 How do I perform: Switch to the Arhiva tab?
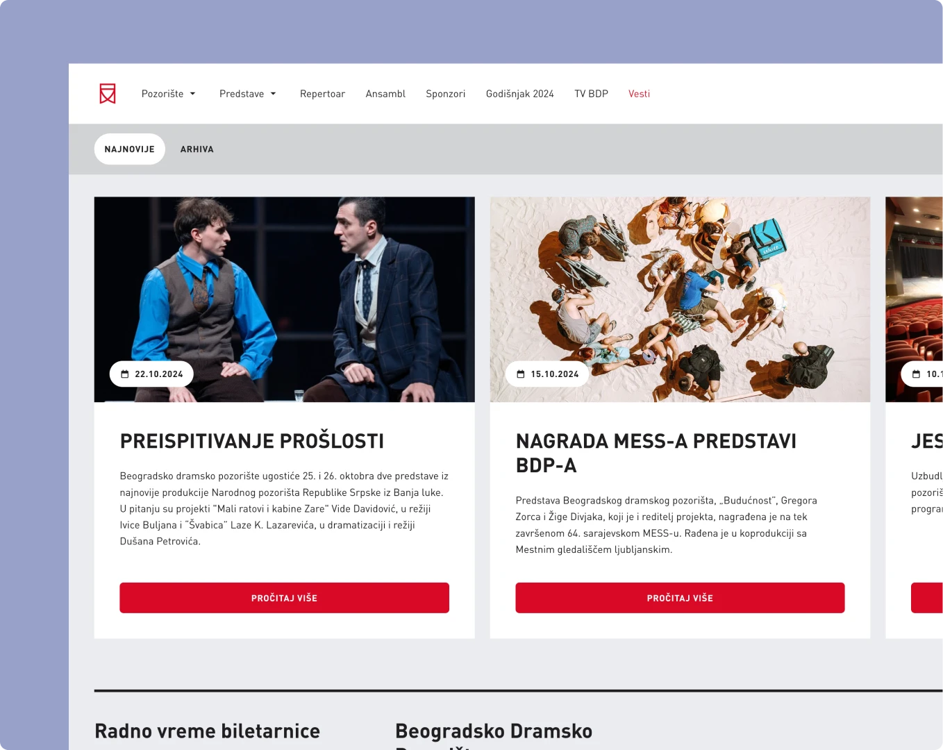(x=197, y=149)
